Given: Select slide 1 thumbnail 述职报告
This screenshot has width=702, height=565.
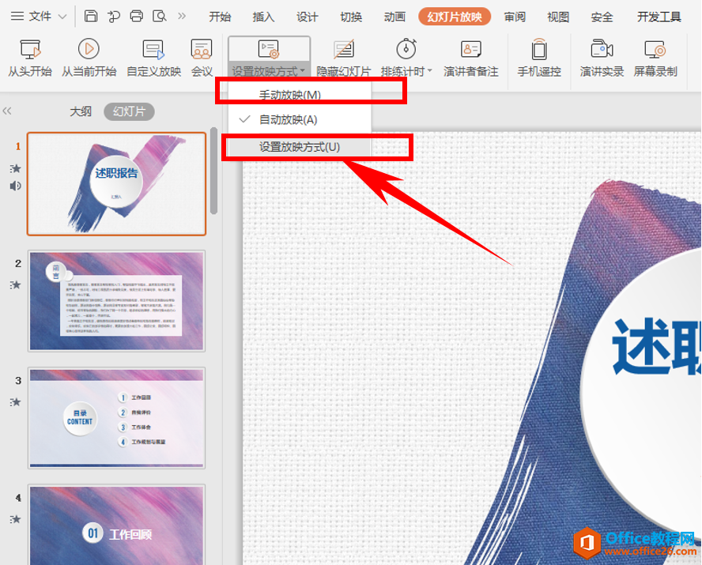Looking at the screenshot, I should coord(116,184).
